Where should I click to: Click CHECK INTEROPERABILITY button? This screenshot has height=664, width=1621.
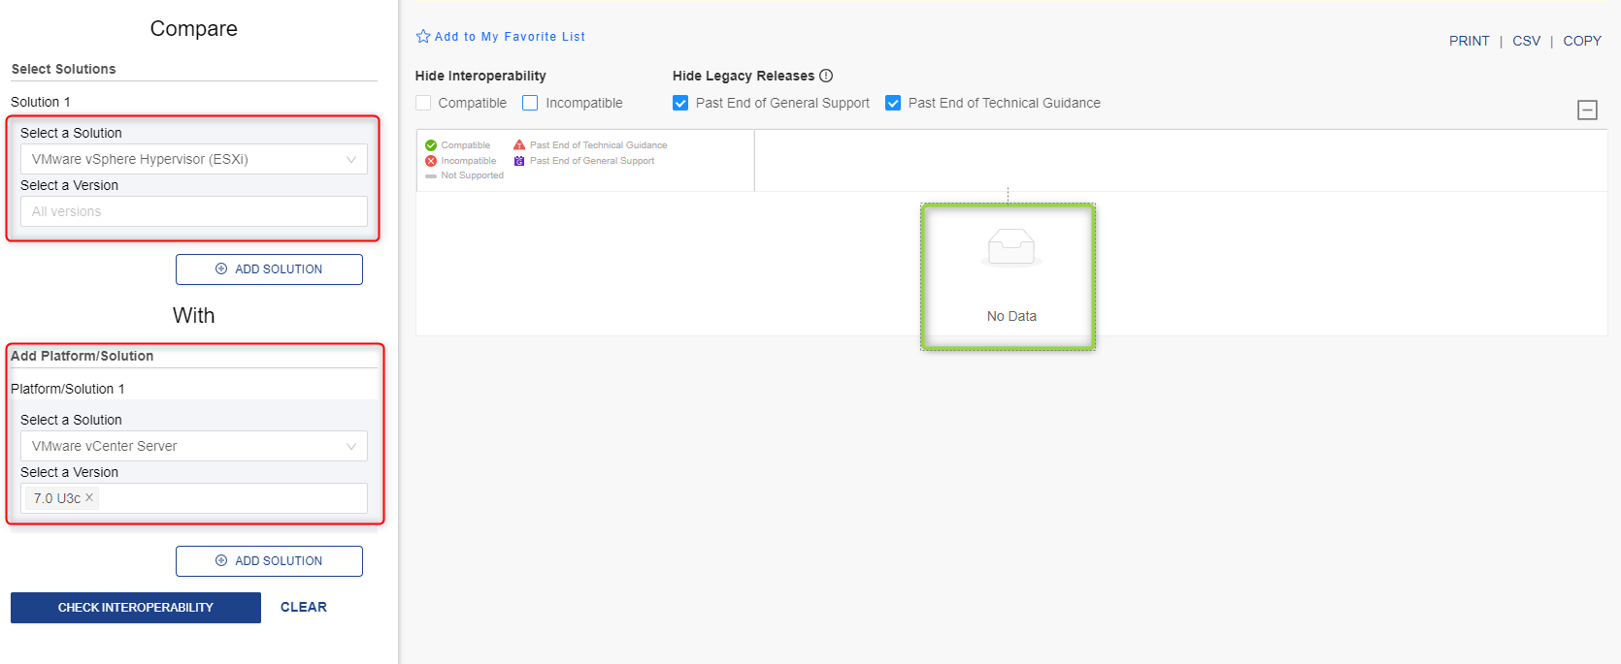136,608
